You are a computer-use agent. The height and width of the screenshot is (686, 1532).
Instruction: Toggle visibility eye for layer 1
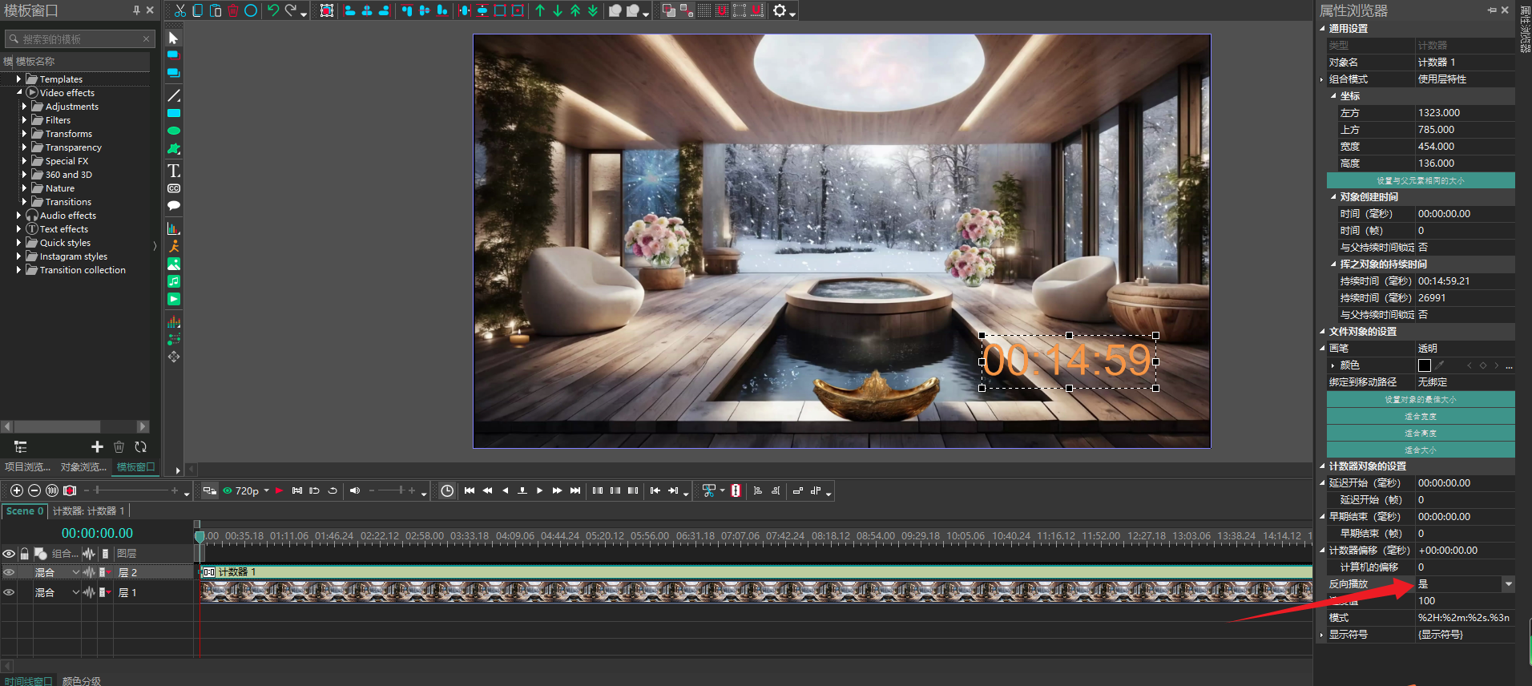(9, 592)
